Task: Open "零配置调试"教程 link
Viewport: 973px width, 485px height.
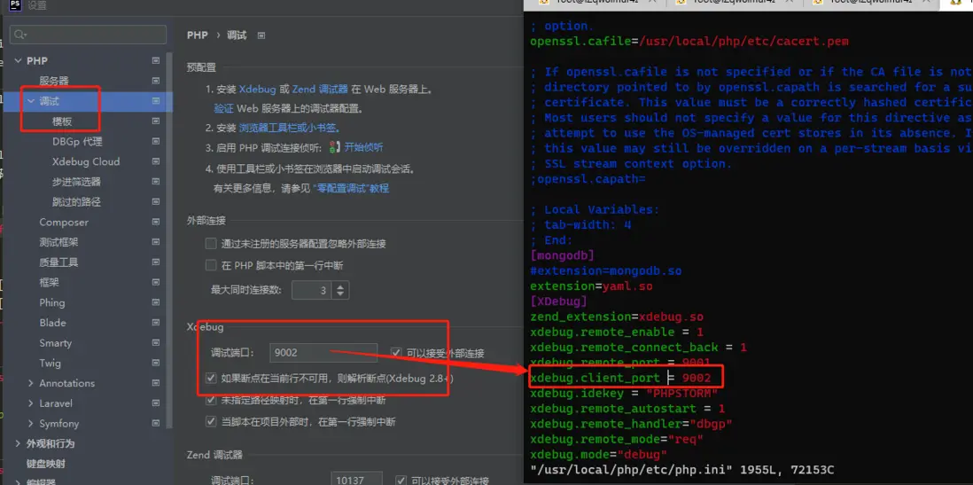Action: click(351, 188)
